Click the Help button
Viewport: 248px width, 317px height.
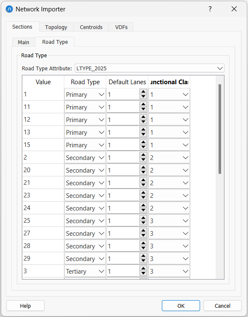[x=25, y=306]
